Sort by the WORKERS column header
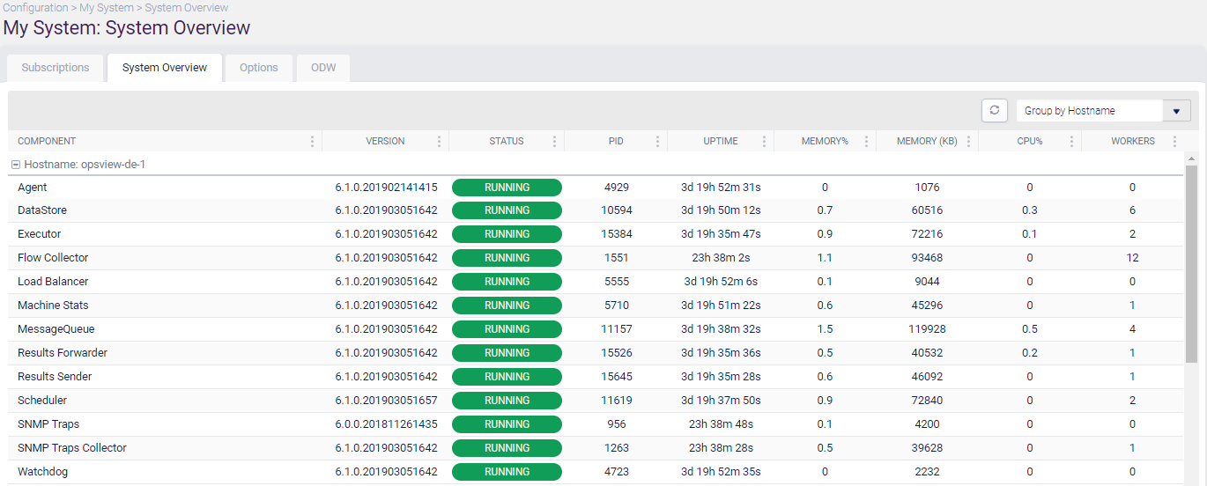 [x=1133, y=141]
